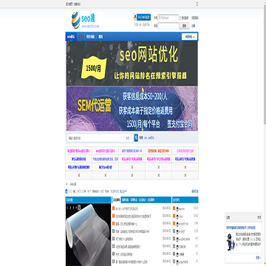Open the fourth-ranked member's avatar

[x=177, y=231]
